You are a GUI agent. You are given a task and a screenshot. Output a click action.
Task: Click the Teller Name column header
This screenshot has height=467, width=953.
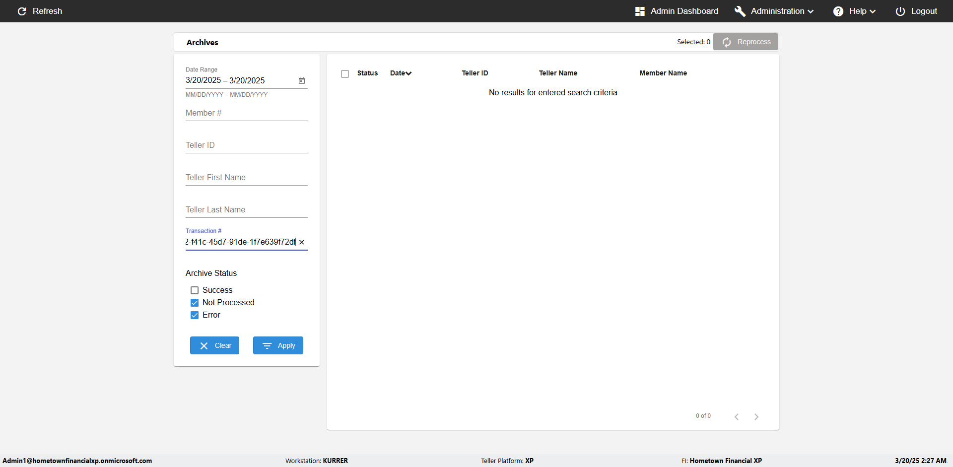pos(558,73)
